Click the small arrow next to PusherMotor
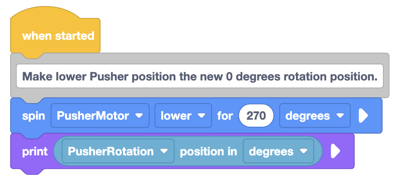The height and width of the screenshot is (183, 397). [x=139, y=116]
